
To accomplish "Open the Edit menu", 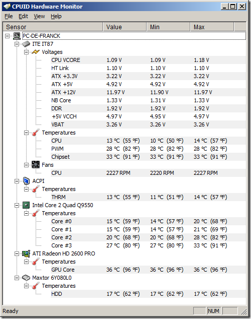I will tap(23, 16).
